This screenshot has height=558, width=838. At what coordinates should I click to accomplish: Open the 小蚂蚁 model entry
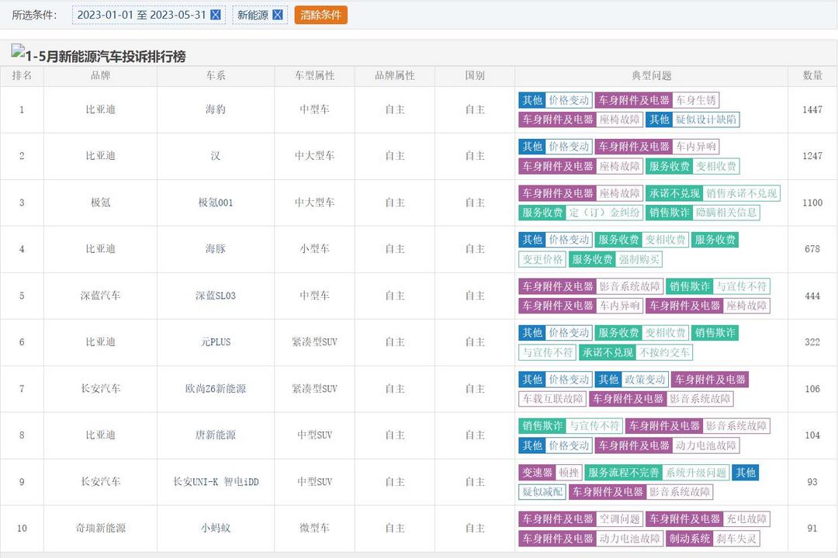tap(216, 528)
